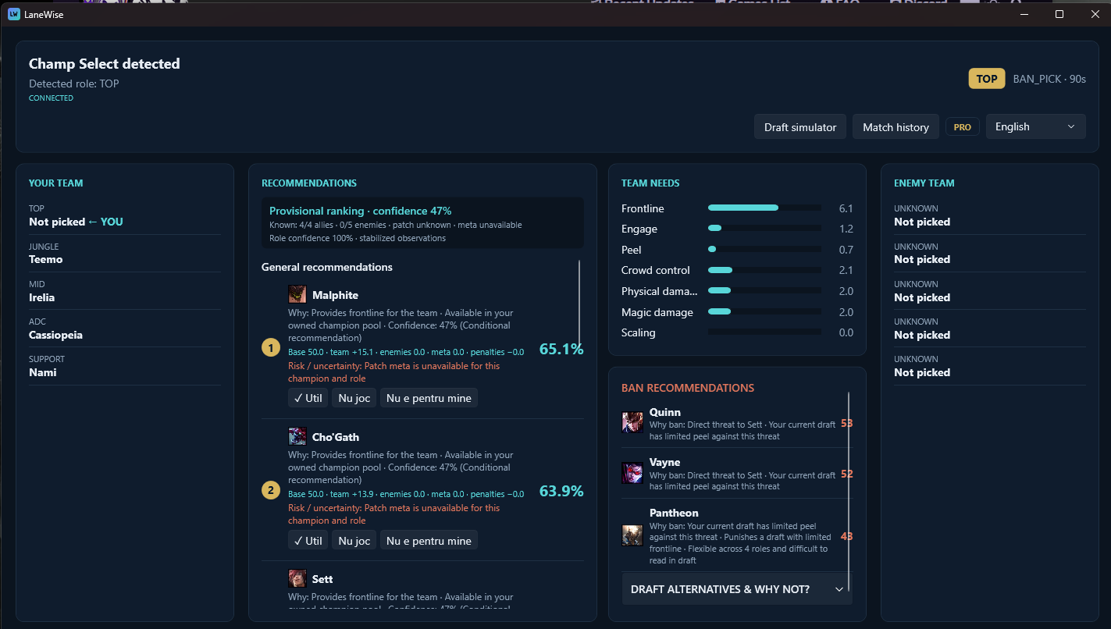Mark Cho'Gath recommendation as Util
Viewport: 1111px width, 629px height.
tap(308, 540)
